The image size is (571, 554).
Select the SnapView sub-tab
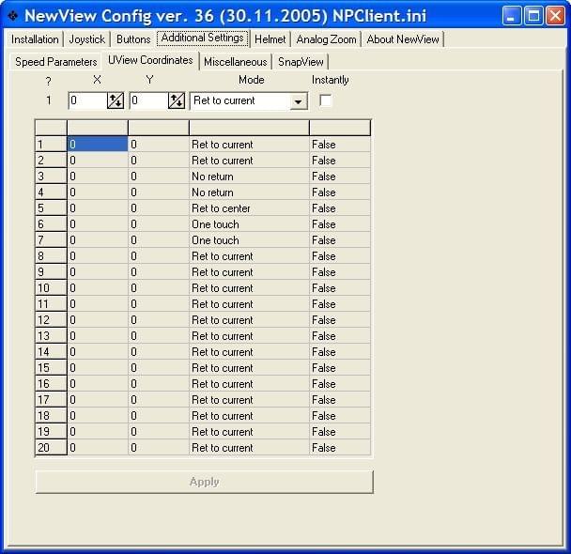pos(301,62)
